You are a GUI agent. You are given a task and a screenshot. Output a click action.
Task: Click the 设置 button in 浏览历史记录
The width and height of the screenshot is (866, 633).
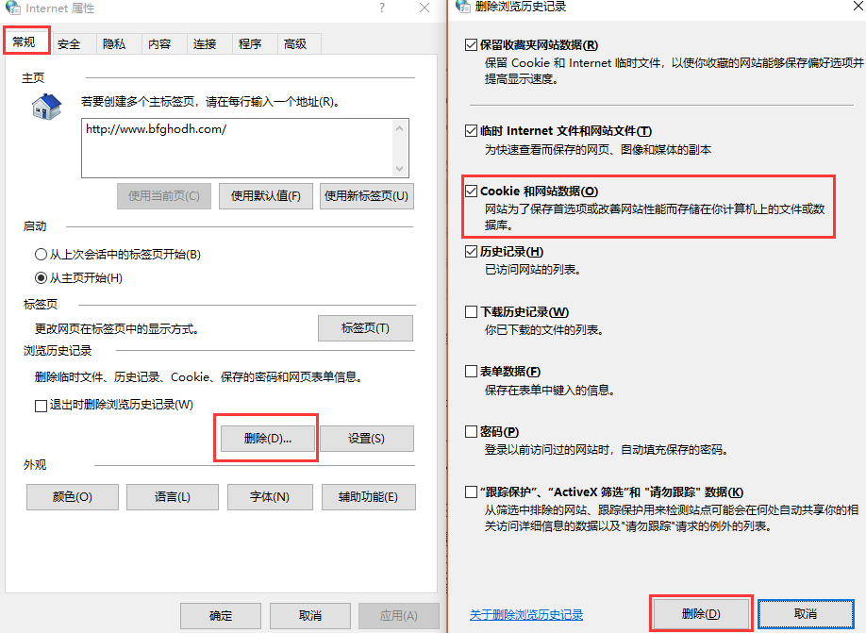pyautogui.click(x=365, y=438)
